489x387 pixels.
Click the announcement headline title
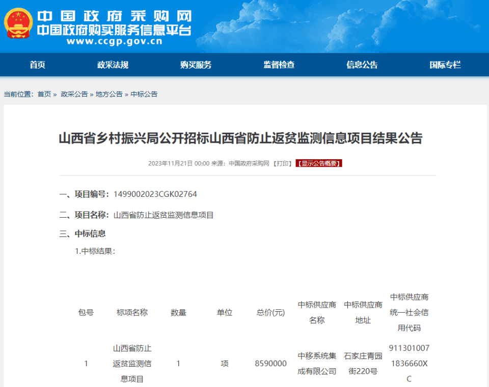coord(240,138)
